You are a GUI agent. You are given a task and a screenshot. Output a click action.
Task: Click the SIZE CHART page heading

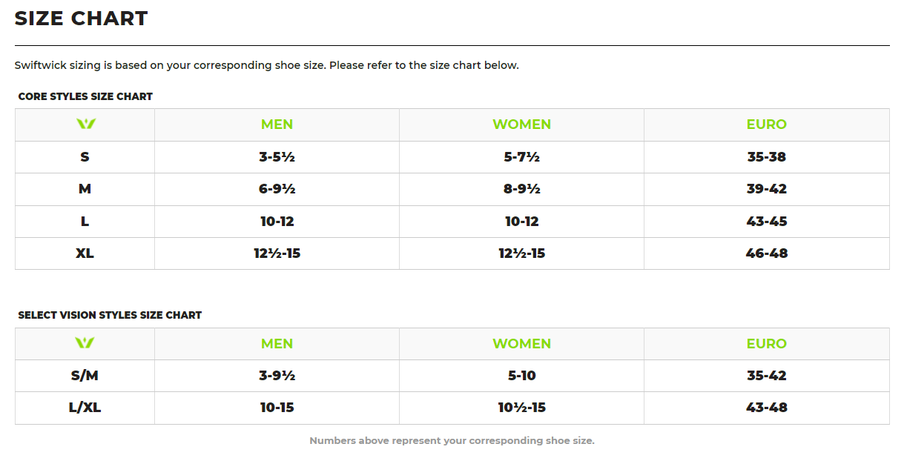pos(82,19)
